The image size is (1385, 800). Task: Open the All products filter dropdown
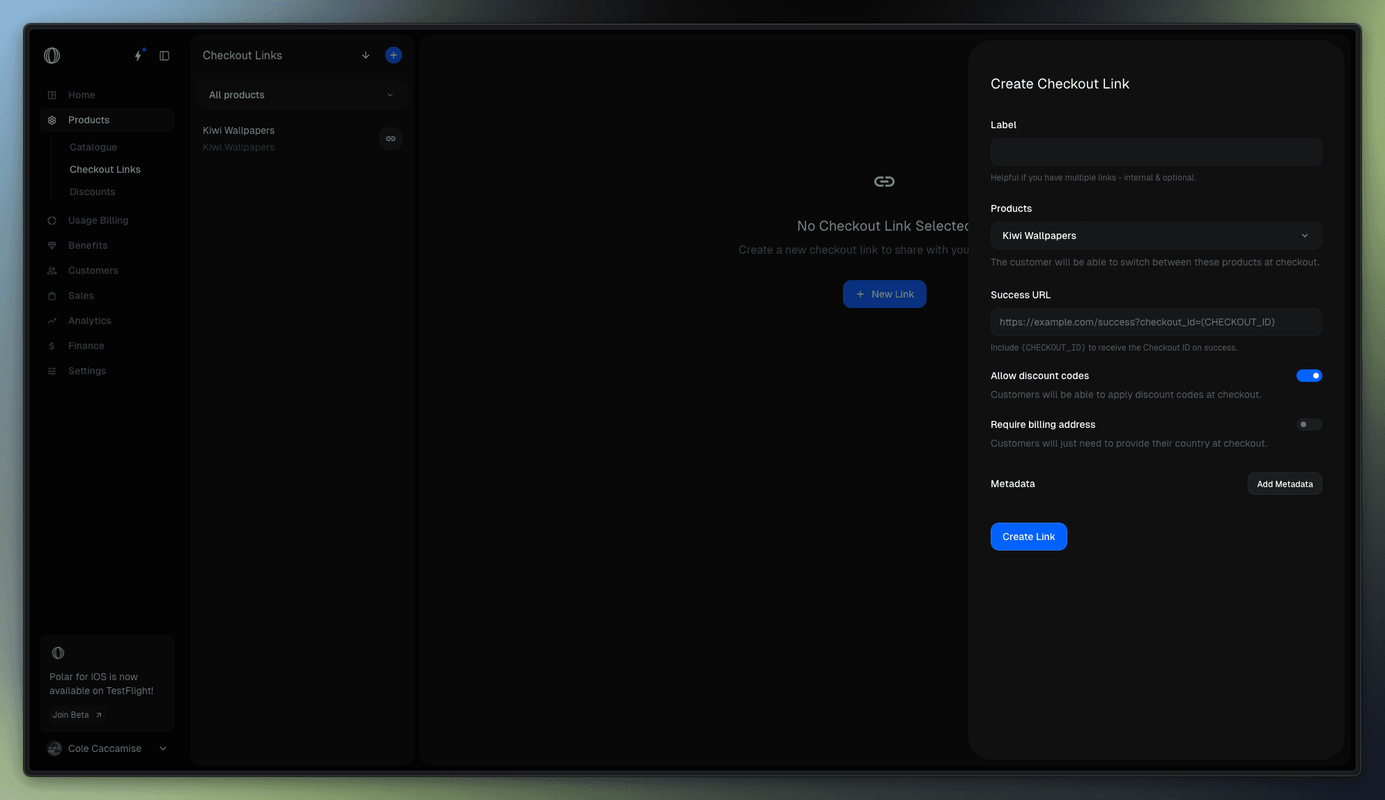click(302, 95)
